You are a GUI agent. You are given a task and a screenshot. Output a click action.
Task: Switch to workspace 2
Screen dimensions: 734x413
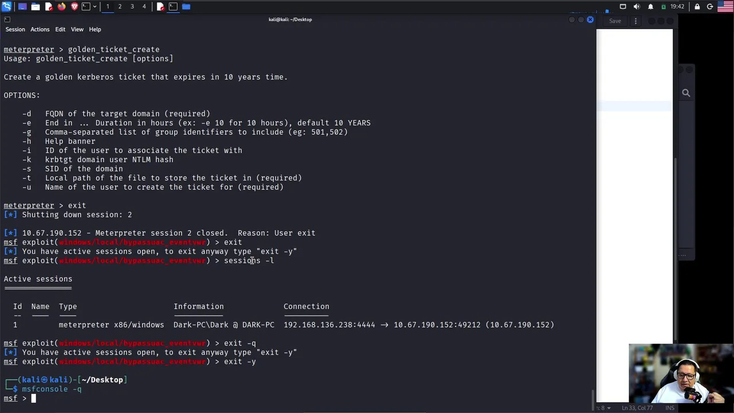[120, 6]
